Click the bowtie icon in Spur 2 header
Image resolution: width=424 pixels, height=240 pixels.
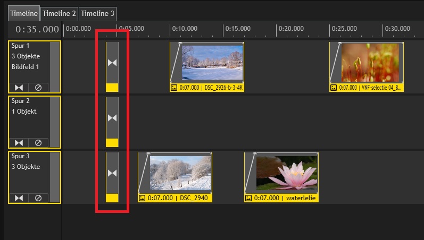pos(19,143)
